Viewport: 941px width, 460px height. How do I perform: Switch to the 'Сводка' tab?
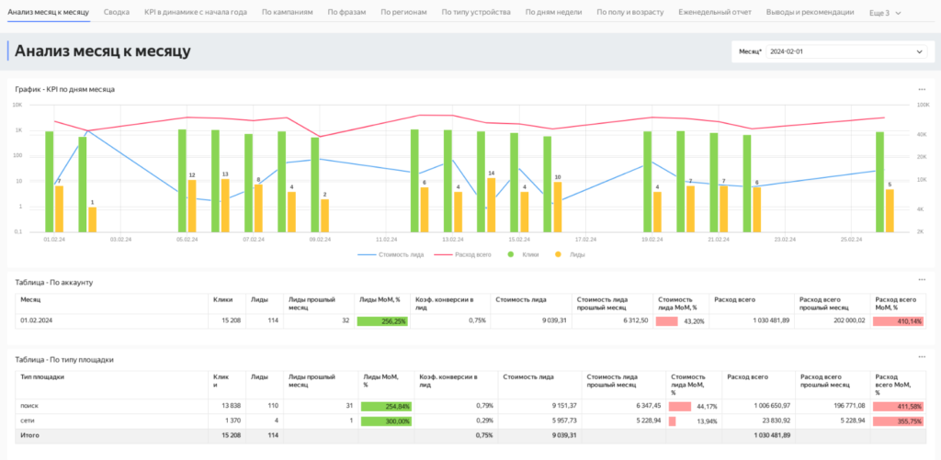(x=117, y=12)
